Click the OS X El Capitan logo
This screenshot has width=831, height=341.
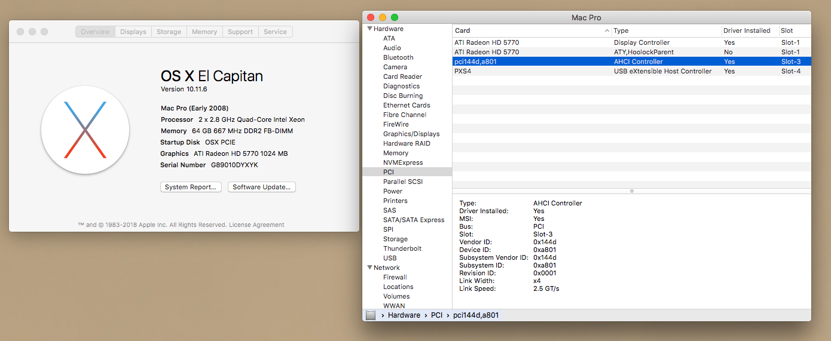(85, 130)
